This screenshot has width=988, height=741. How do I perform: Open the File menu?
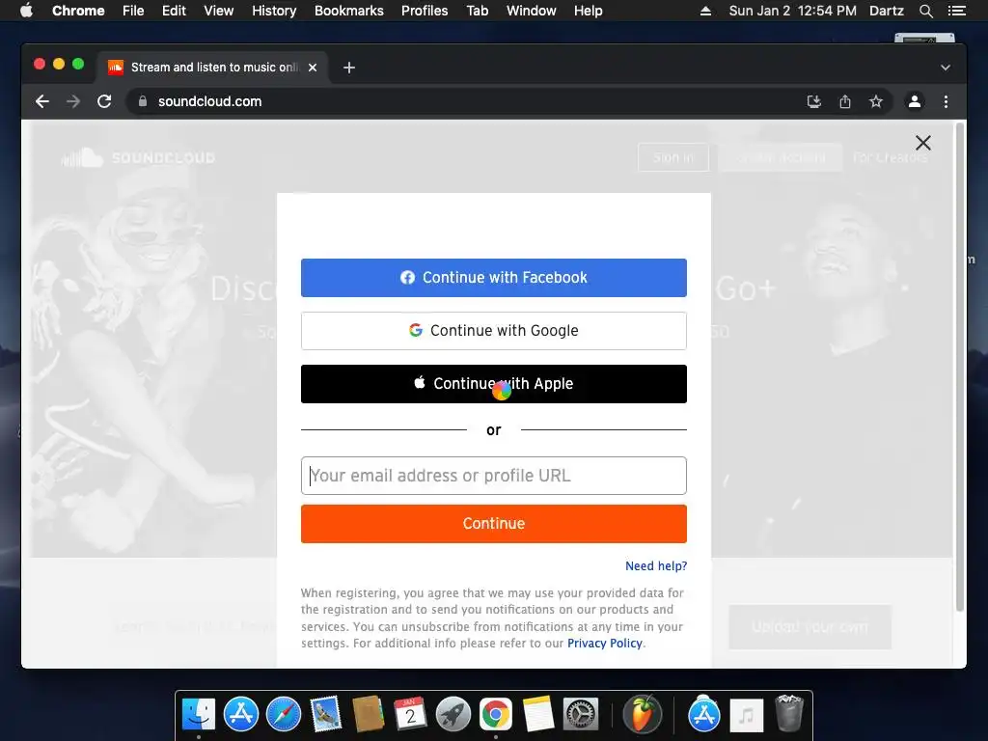tap(133, 11)
